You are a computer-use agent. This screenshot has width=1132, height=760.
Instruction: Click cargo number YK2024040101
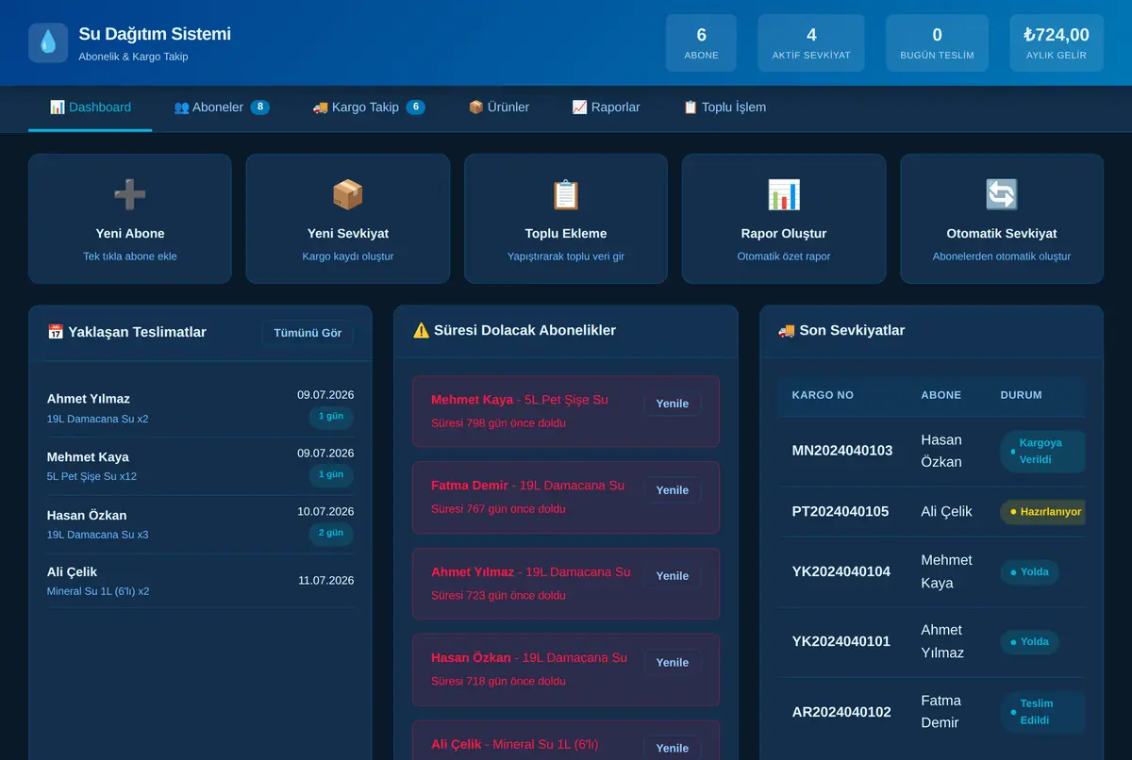tap(841, 641)
